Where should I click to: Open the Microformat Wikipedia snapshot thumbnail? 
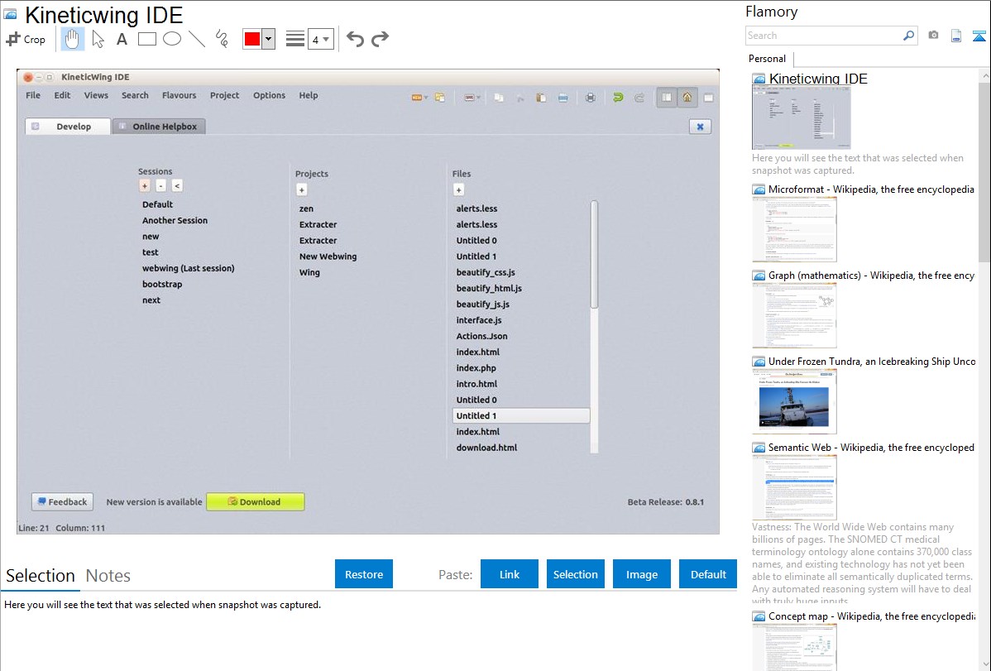coord(794,229)
